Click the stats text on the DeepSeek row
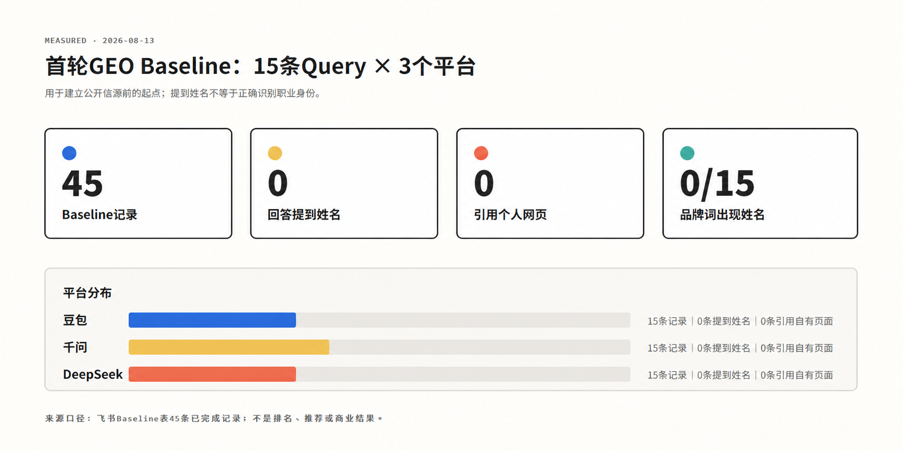This screenshot has height=451, width=903. click(740, 375)
